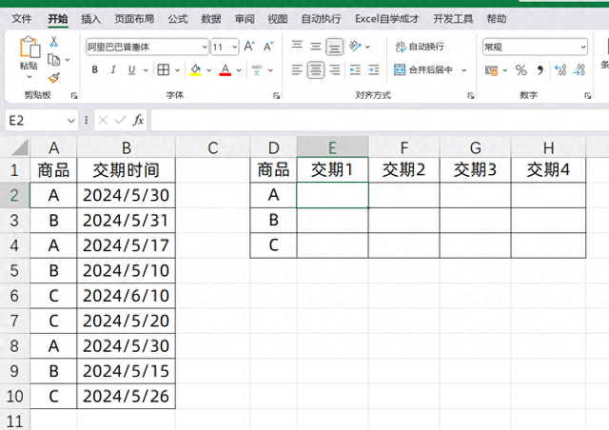Click the Format Painter brush icon

point(54,78)
